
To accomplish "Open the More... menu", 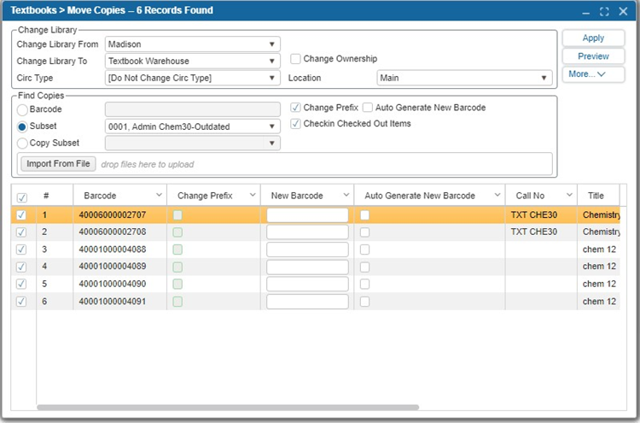I will tap(593, 74).
